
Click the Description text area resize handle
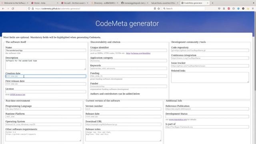(x=85, y=69)
